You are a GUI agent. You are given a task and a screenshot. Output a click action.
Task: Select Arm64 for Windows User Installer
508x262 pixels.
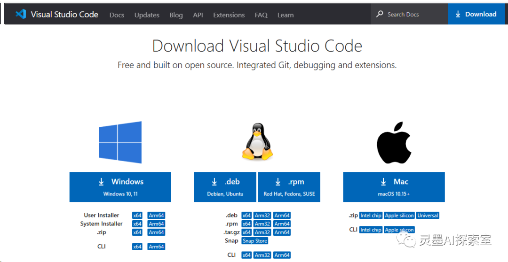click(x=156, y=216)
